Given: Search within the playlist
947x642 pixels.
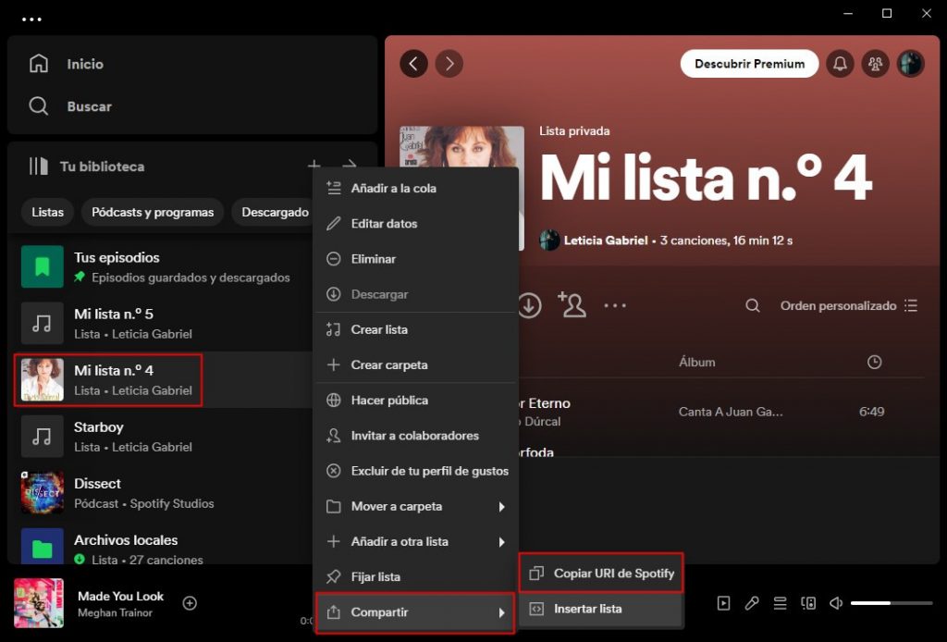Looking at the screenshot, I should click(x=752, y=304).
